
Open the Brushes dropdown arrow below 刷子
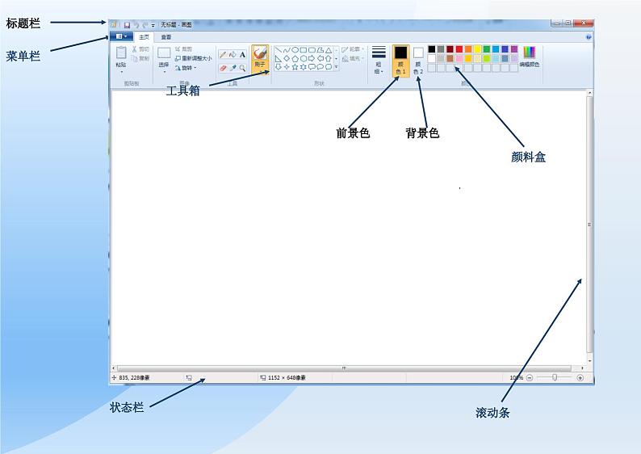click(260, 72)
